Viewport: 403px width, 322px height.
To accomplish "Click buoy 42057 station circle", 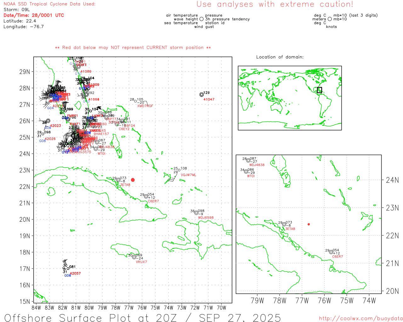I will click(68, 269).
